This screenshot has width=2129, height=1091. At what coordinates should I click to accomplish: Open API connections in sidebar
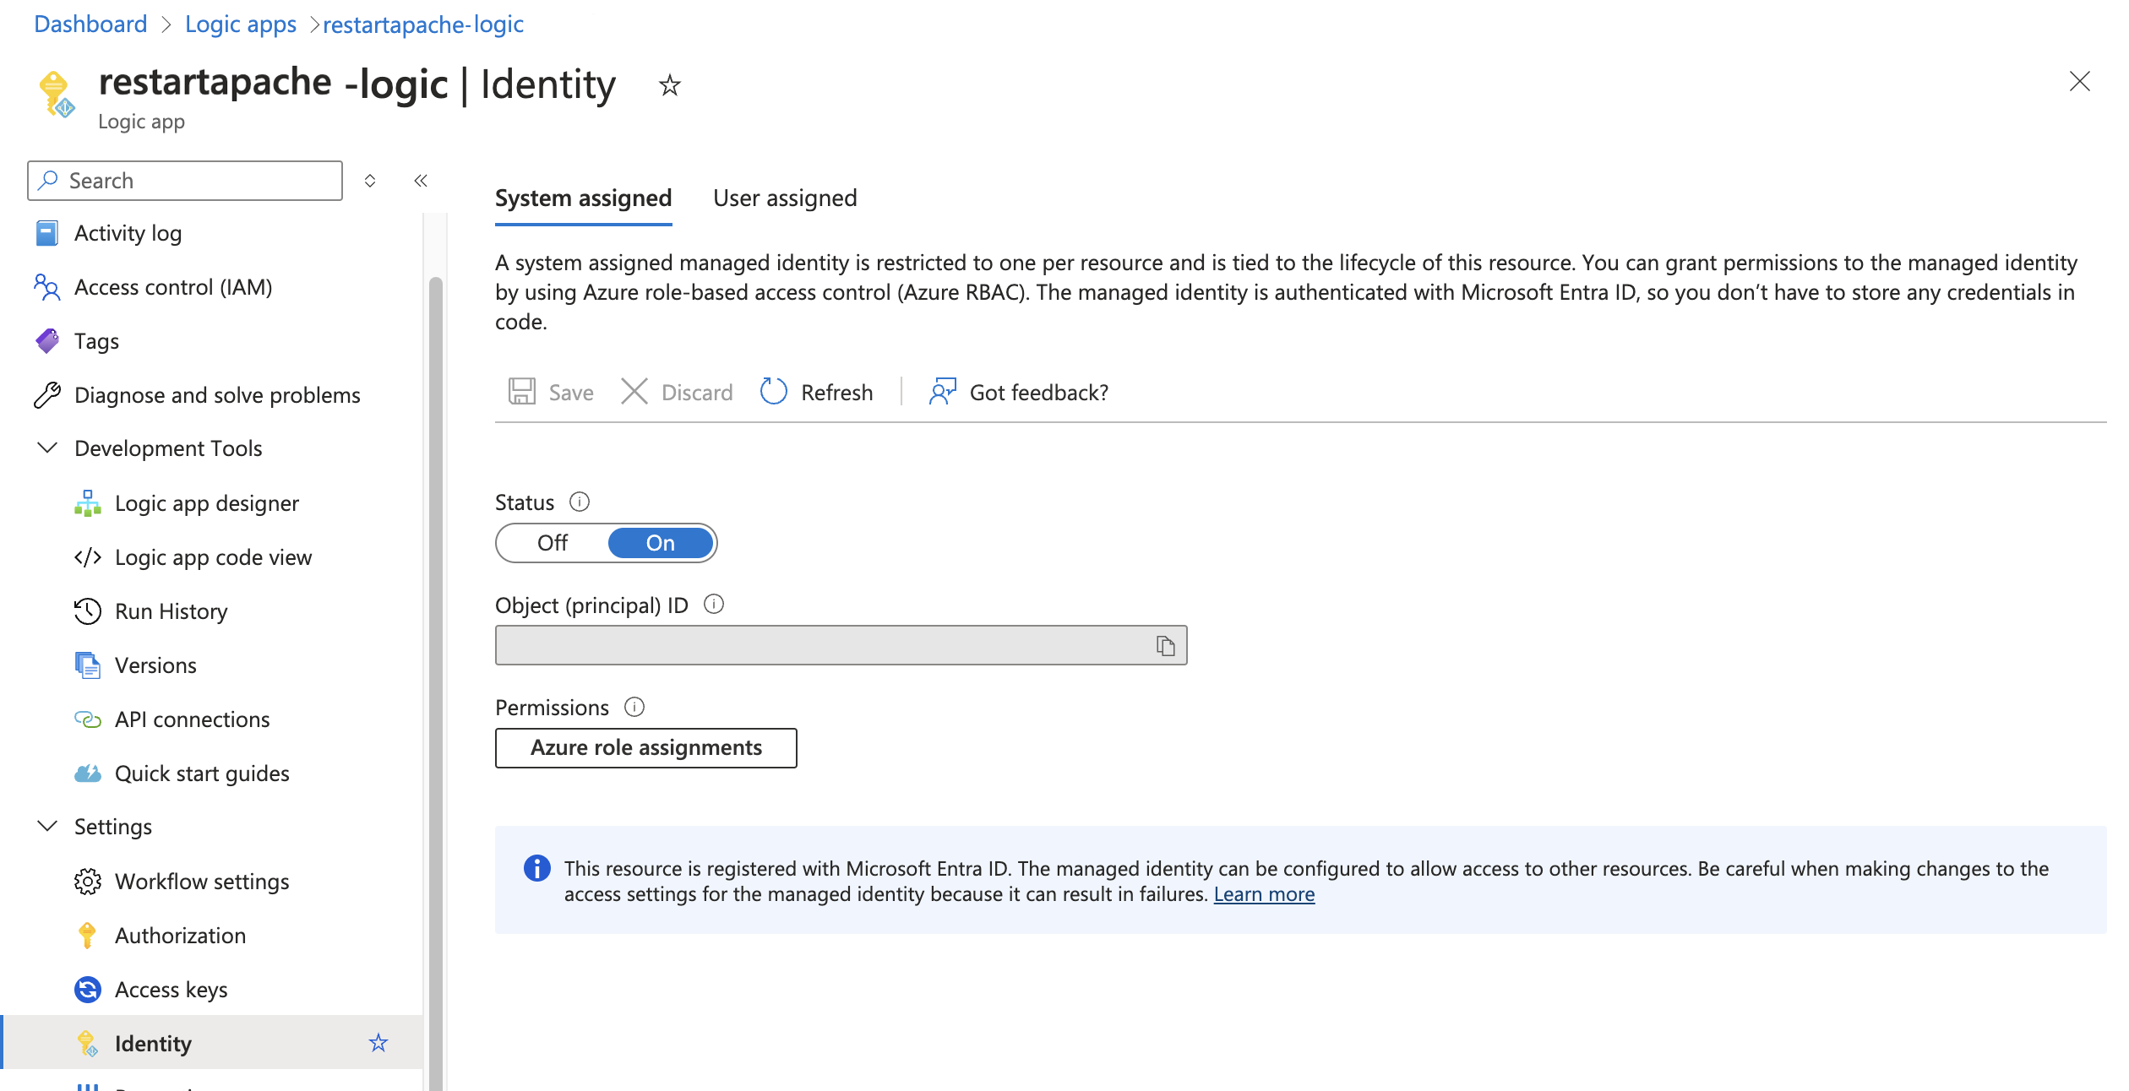tap(192, 719)
